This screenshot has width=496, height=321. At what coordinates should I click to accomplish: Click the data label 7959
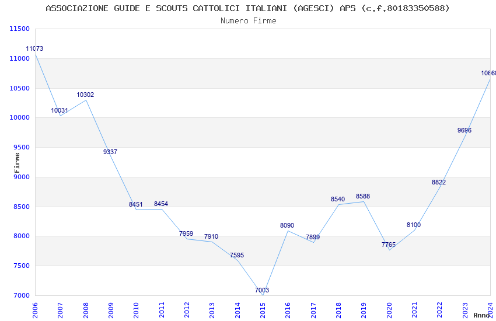[x=186, y=233]
